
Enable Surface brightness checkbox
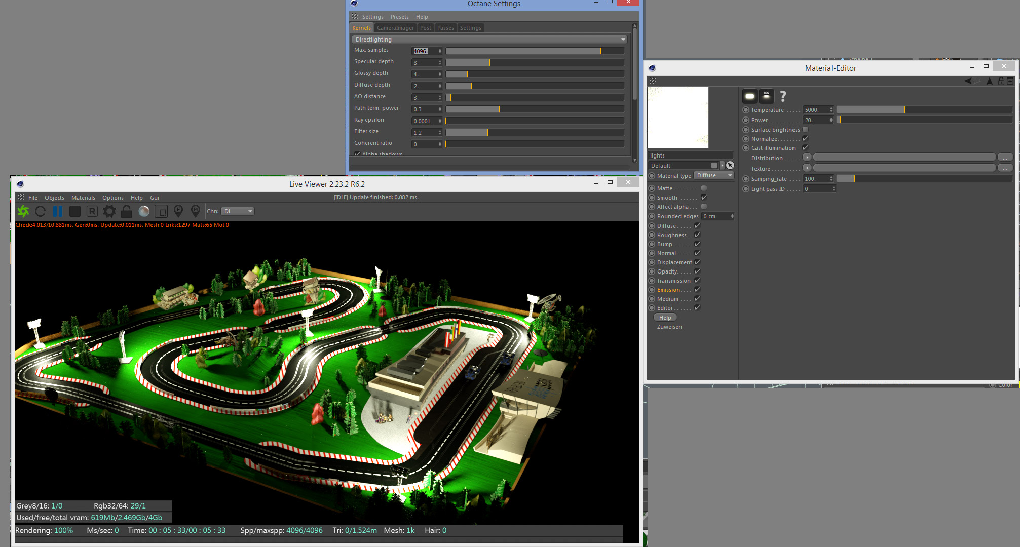pos(805,130)
